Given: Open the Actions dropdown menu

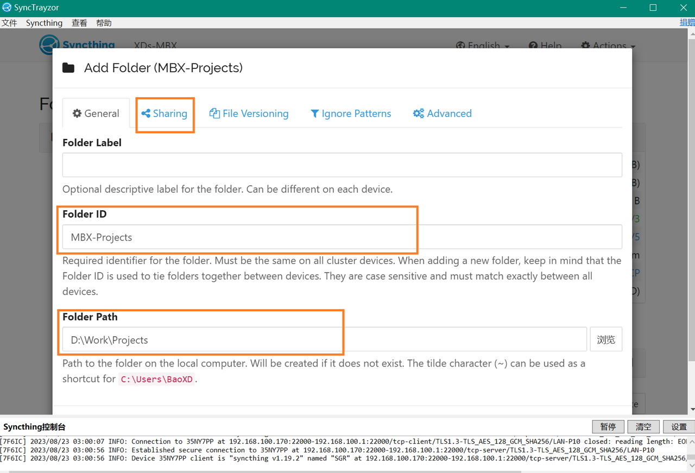Looking at the screenshot, I should pyautogui.click(x=608, y=46).
